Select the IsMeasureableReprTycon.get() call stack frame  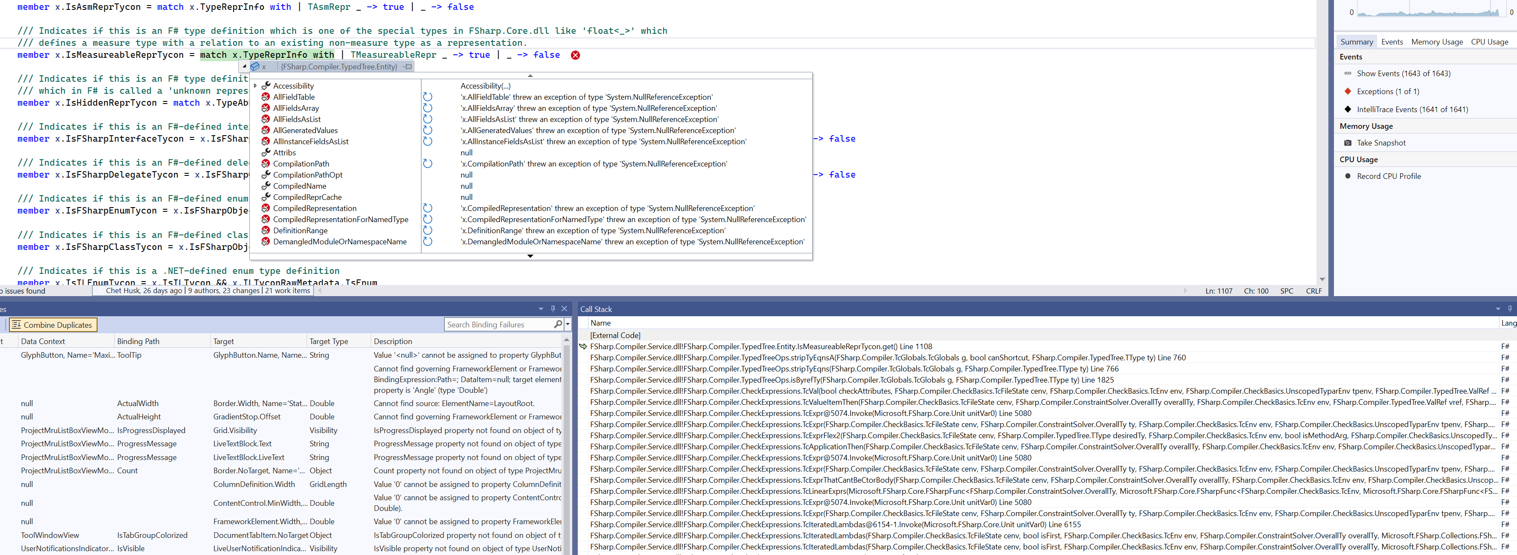pyautogui.click(x=760, y=347)
